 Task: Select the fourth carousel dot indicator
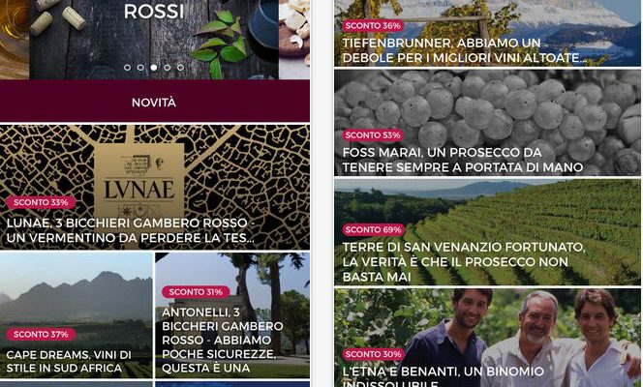168,67
